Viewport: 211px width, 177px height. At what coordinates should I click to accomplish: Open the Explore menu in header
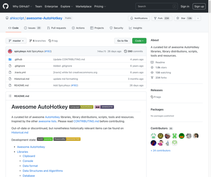[x=67, y=6]
